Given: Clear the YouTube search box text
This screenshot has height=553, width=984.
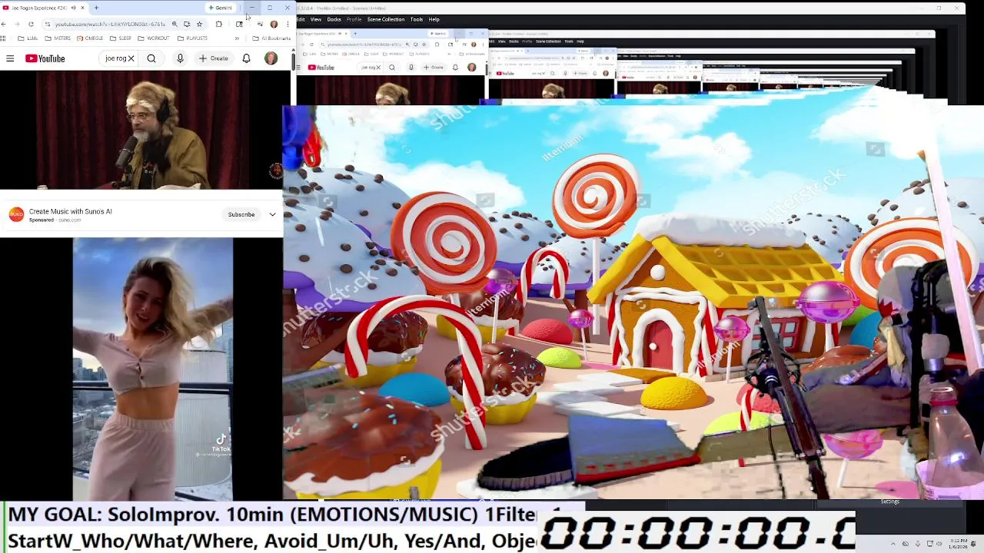Looking at the screenshot, I should coord(131,58).
